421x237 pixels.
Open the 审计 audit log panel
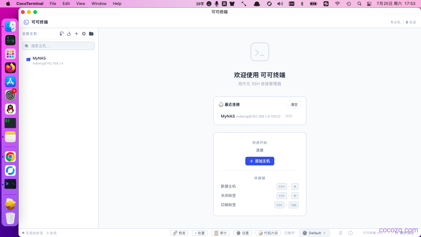(x=220, y=233)
